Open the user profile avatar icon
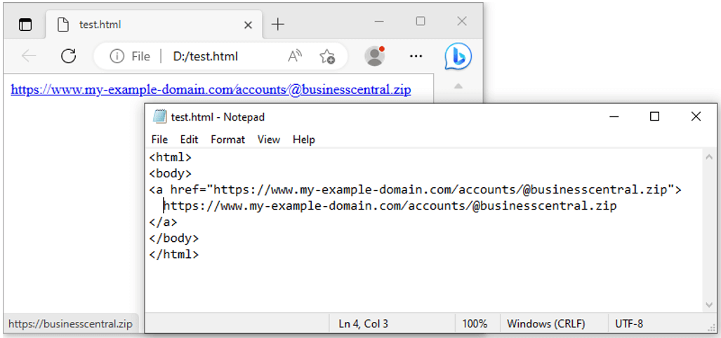This screenshot has width=721, height=338. coord(375,57)
